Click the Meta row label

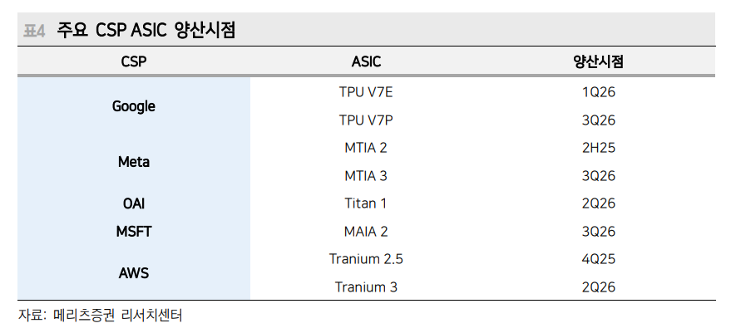133,162
